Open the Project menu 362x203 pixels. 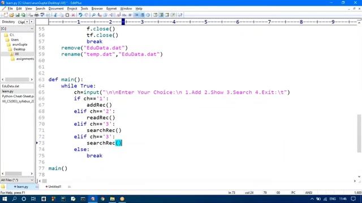click(x=72, y=8)
